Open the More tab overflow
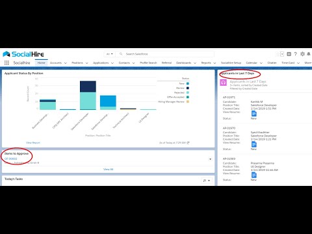Viewport: 312px width, 234px height. (308, 63)
